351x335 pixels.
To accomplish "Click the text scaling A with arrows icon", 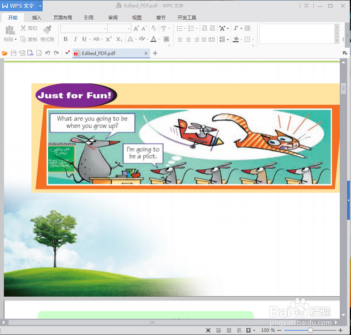I will tap(222, 28).
